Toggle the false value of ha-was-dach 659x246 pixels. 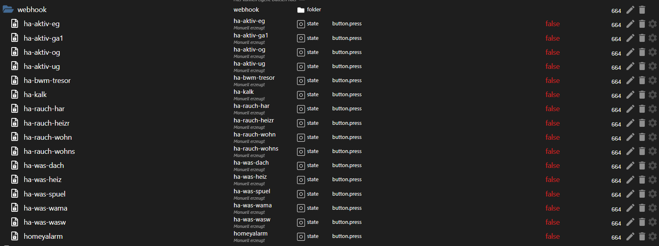(x=552, y=165)
